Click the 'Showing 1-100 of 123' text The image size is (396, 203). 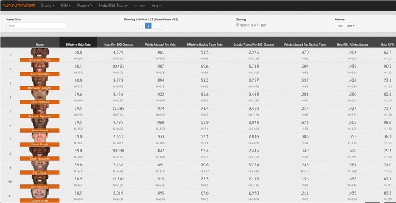pos(151,19)
